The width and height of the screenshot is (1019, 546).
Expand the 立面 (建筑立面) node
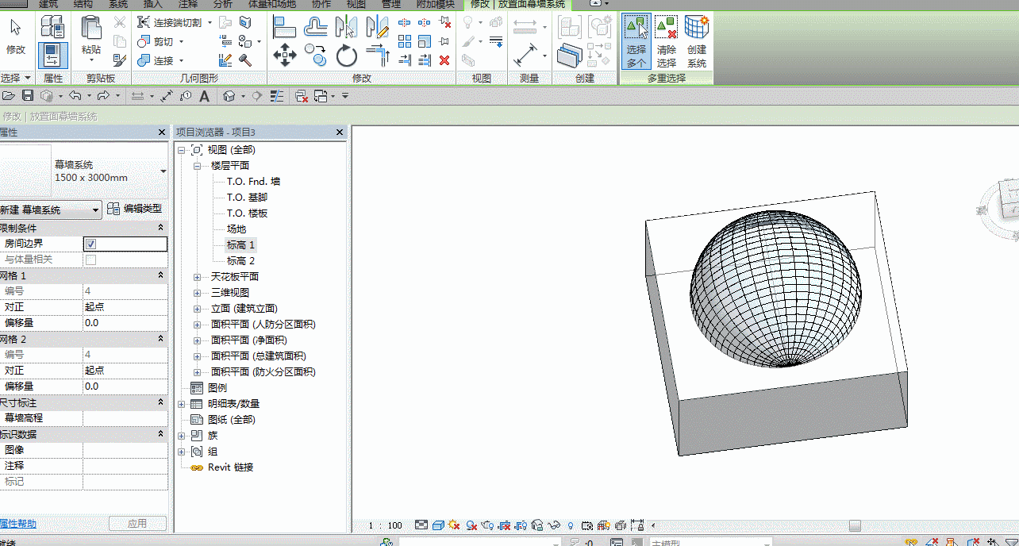(x=198, y=309)
